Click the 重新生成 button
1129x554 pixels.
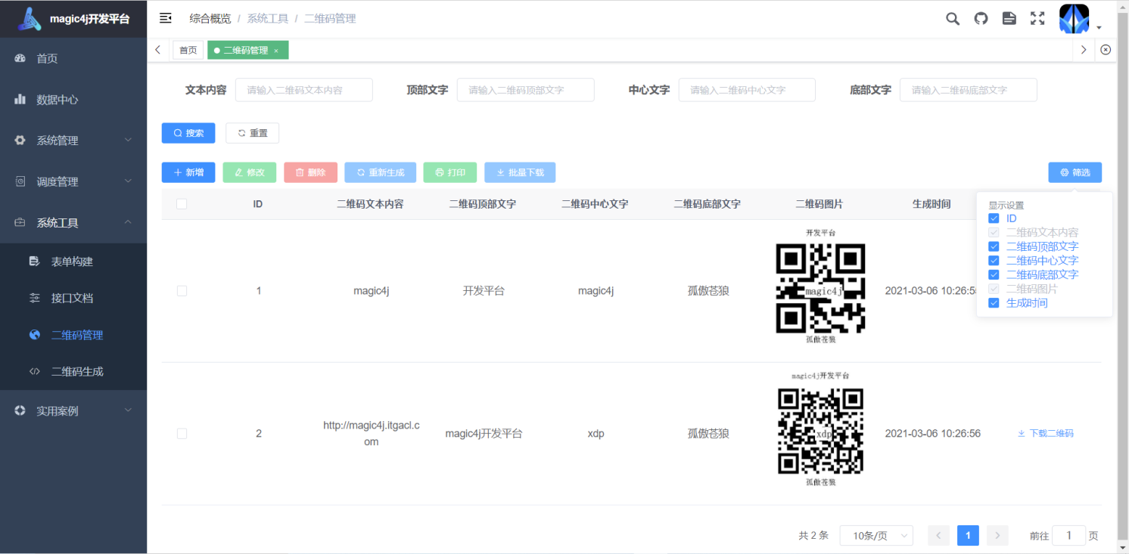(380, 172)
